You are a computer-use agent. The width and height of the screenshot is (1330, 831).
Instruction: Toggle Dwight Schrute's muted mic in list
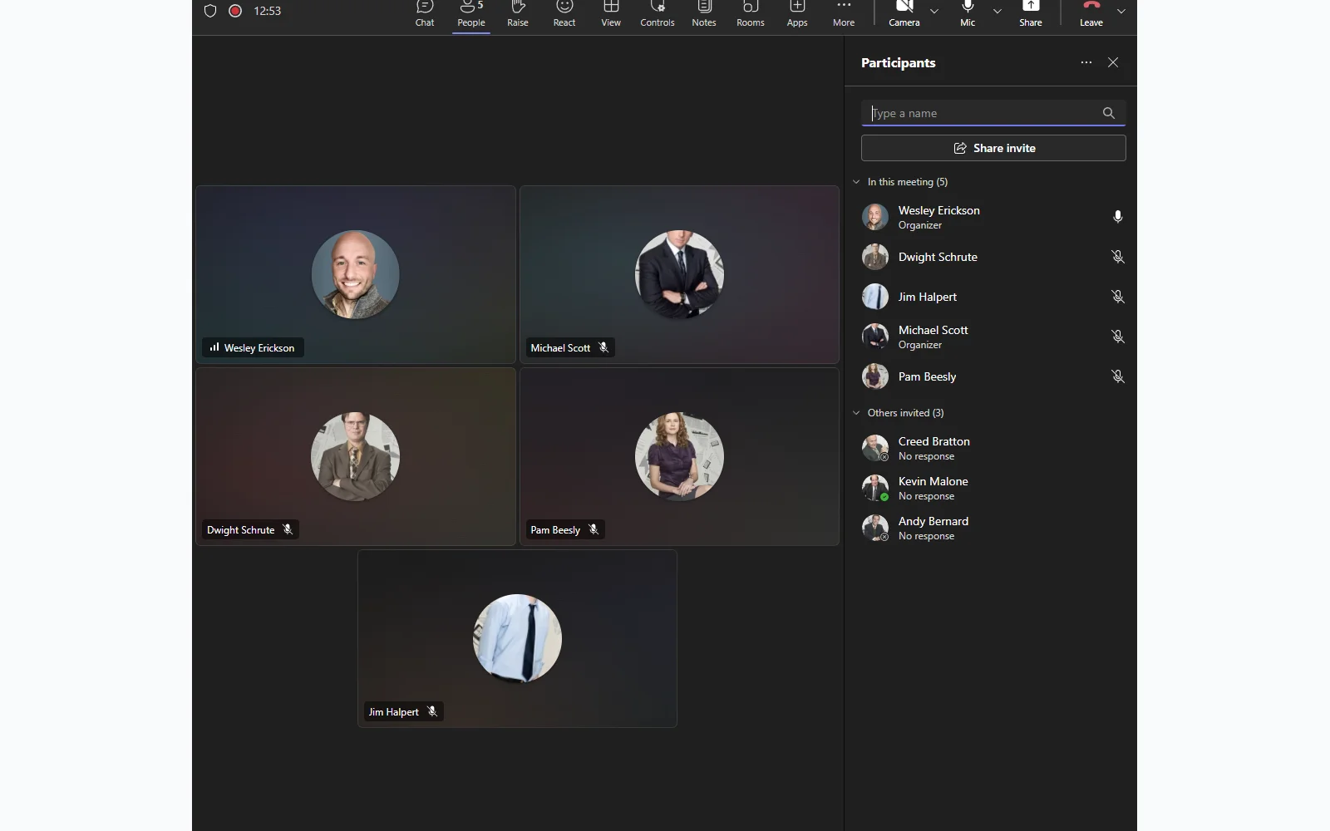pyautogui.click(x=1118, y=257)
